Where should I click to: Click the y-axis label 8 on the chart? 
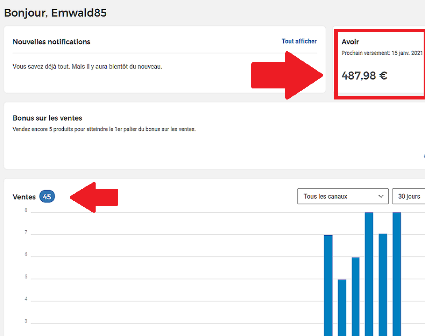point(26,210)
